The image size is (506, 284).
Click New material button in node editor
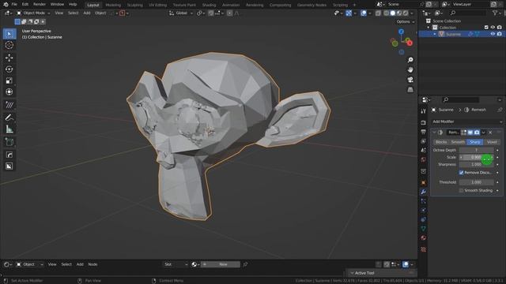(221, 264)
